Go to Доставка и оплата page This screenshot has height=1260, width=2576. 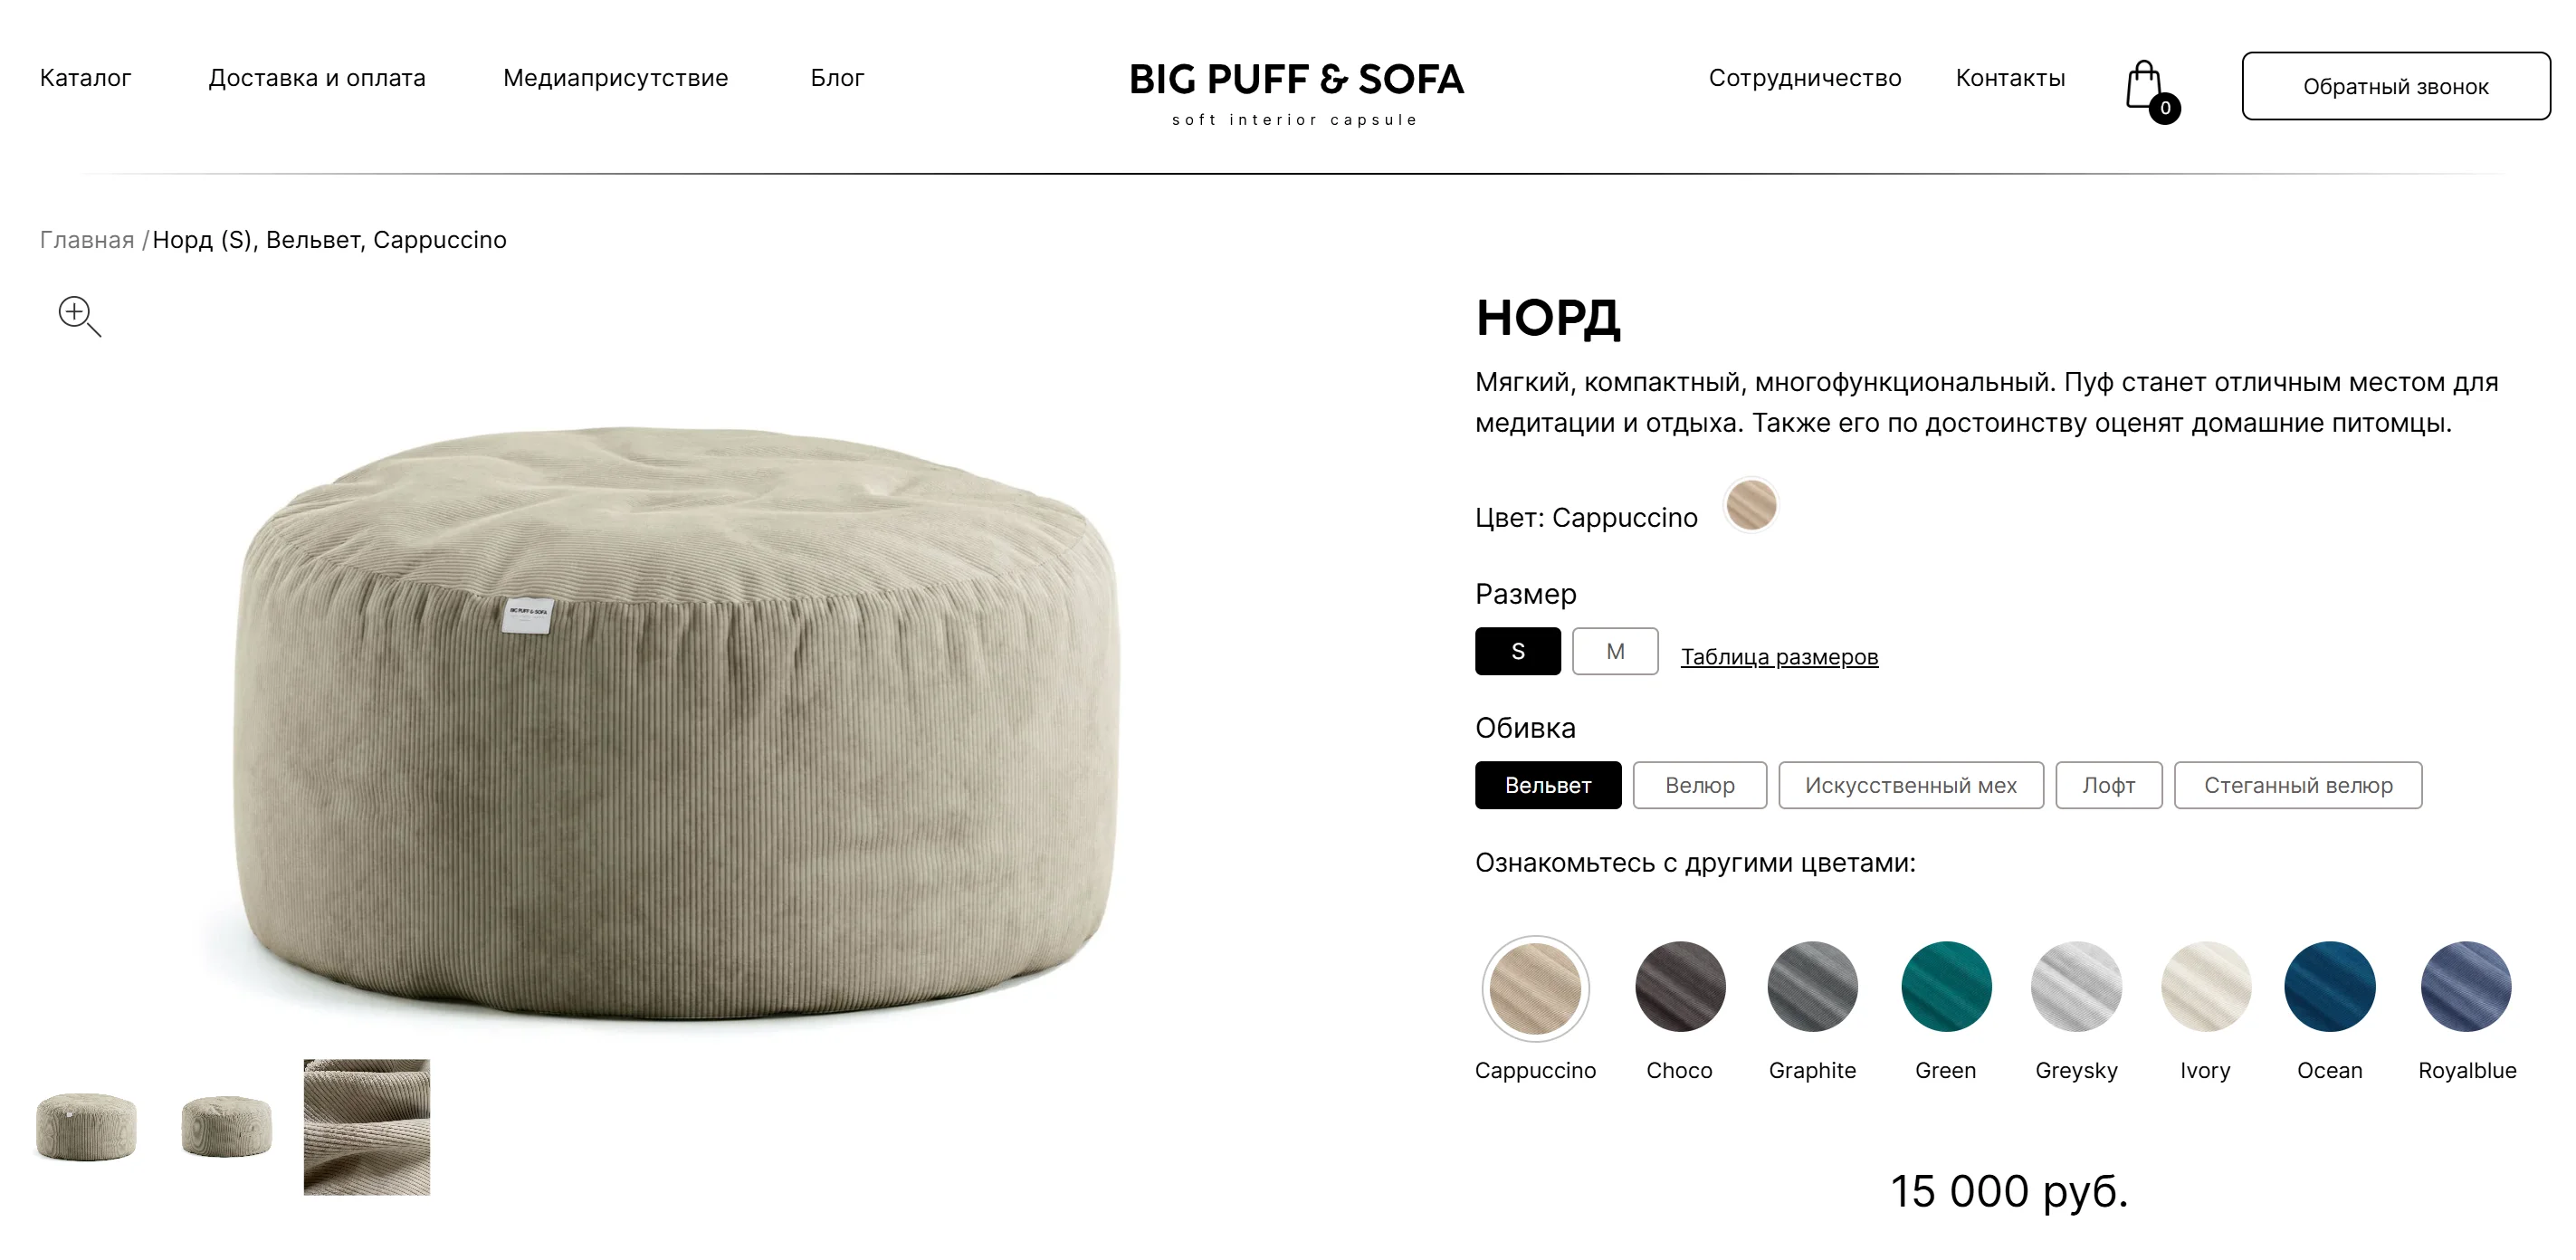pos(317,78)
